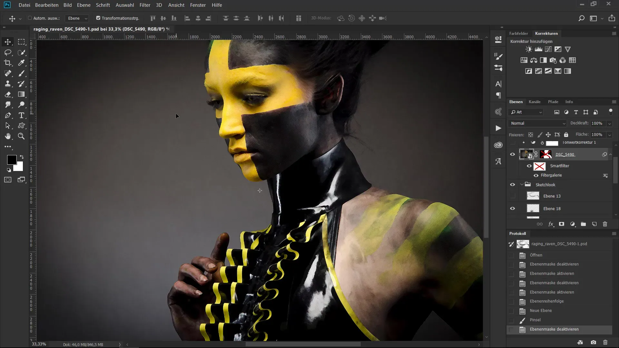Open the Art layer filter dropdown
The image size is (619, 348).
(x=526, y=112)
